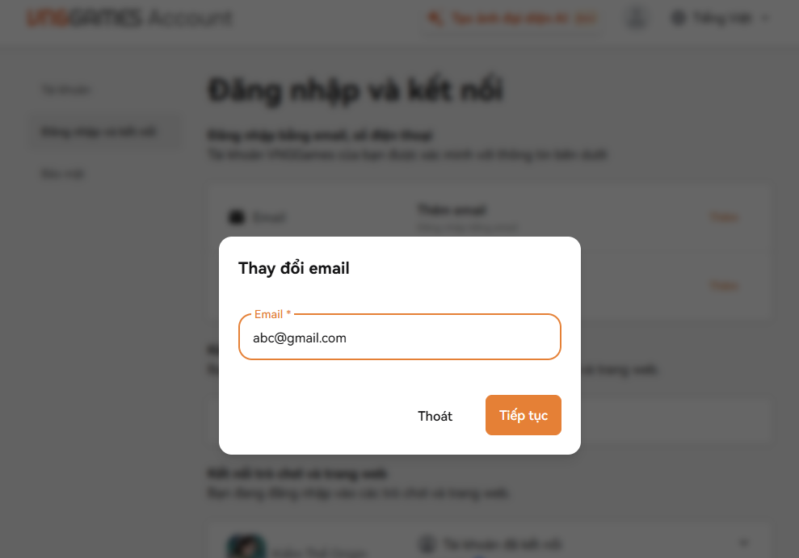Click the orange key icon in header
The height and width of the screenshot is (558, 799).
[435, 18]
